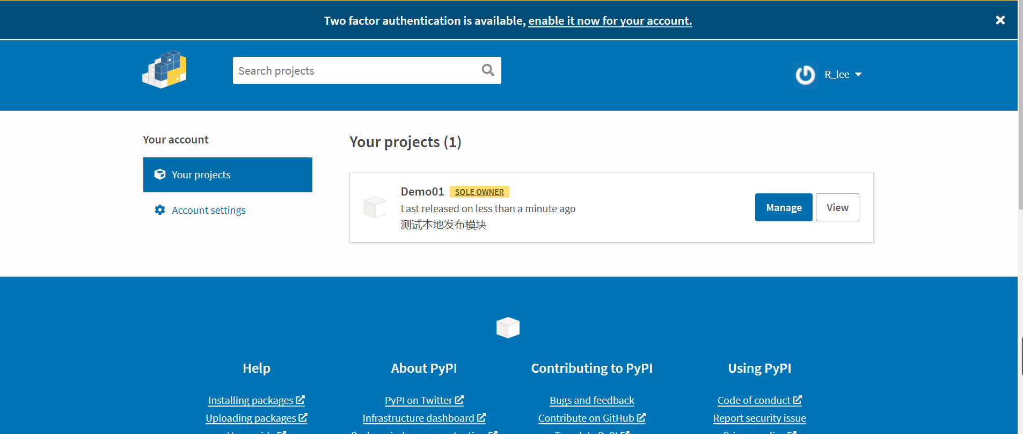The width and height of the screenshot is (1023, 434).
Task: Click external-link icon after Code of conduct
Action: point(798,400)
